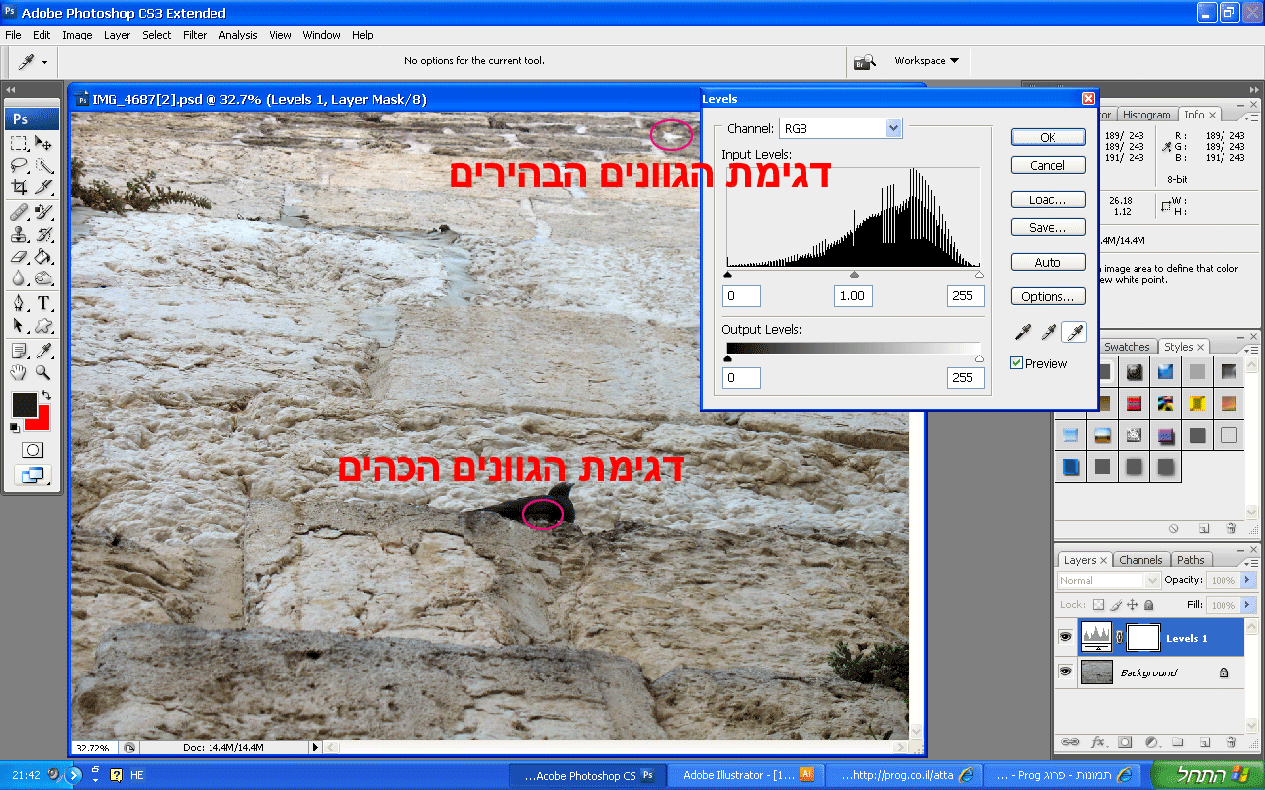
Task: Switch to the Histogram tab
Action: pos(1147,115)
